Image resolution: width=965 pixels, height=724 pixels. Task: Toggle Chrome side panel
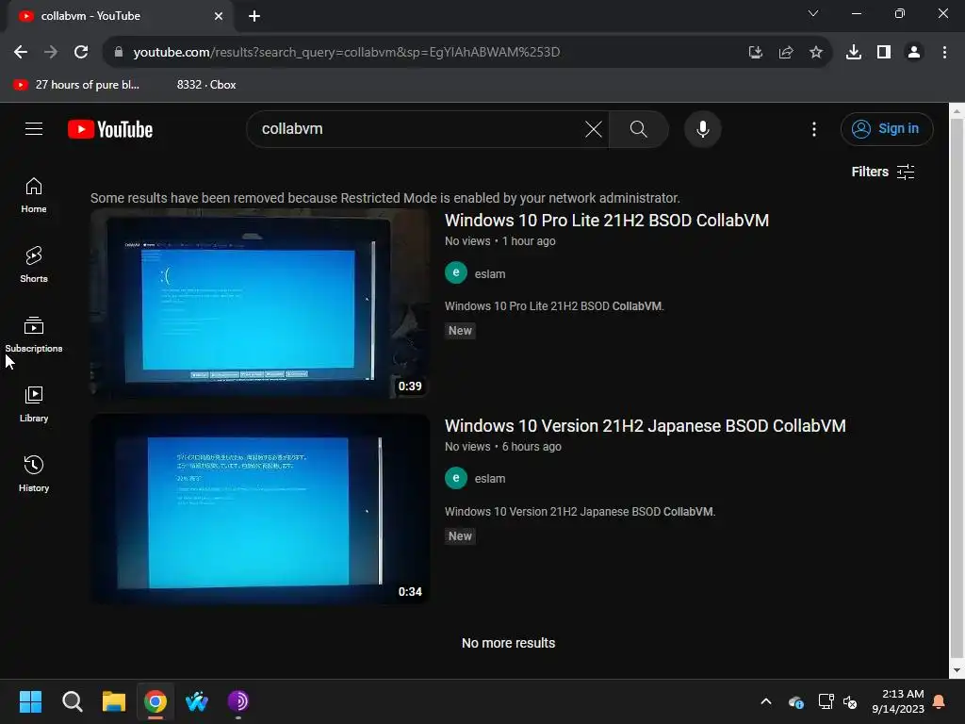(883, 53)
